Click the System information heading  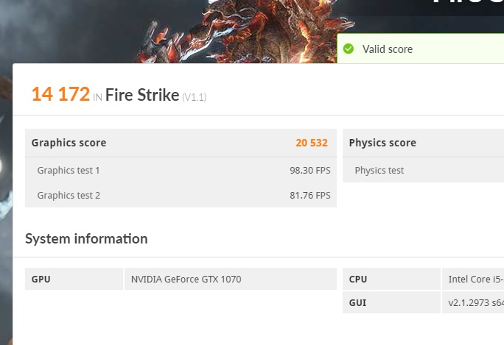point(86,238)
